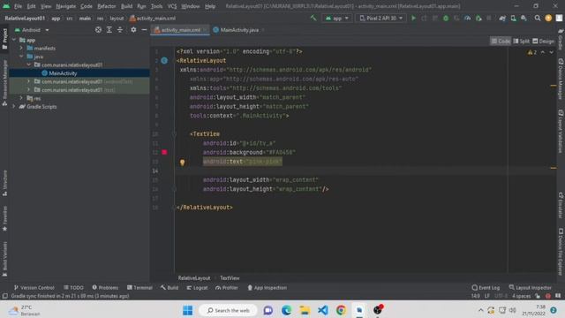Expand the manifests folder
Screen dimensions: 565x318
pyautogui.click(x=21, y=48)
